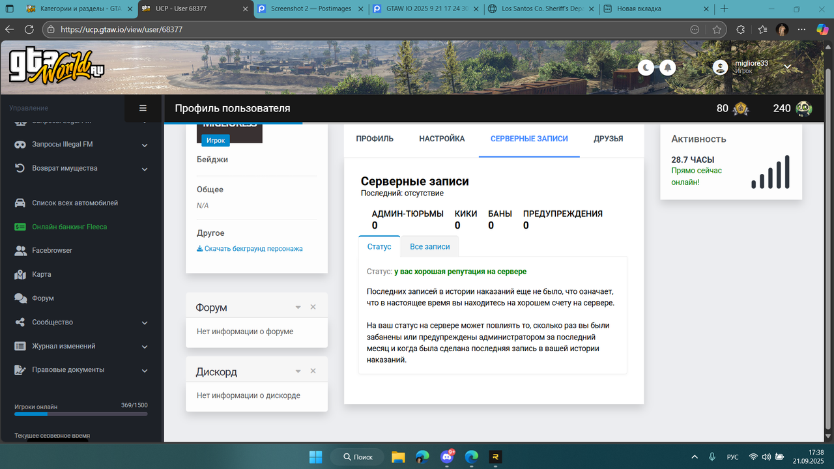Screen dimensions: 834x469
Task: Click the newspaper icon beside Журнал изменений
Action: click(x=20, y=346)
